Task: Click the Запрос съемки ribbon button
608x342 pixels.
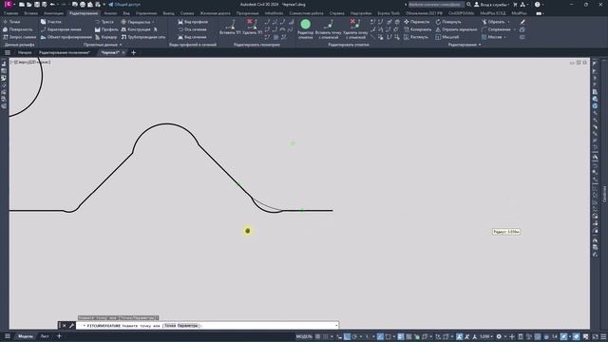Action: [19, 37]
